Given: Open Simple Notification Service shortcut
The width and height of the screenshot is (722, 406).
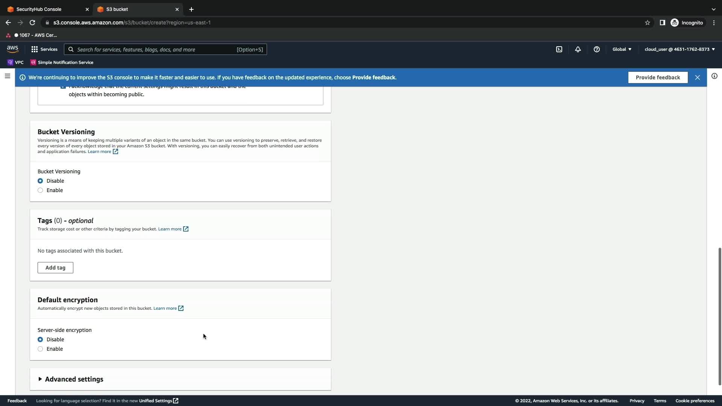Looking at the screenshot, I should click(x=62, y=62).
